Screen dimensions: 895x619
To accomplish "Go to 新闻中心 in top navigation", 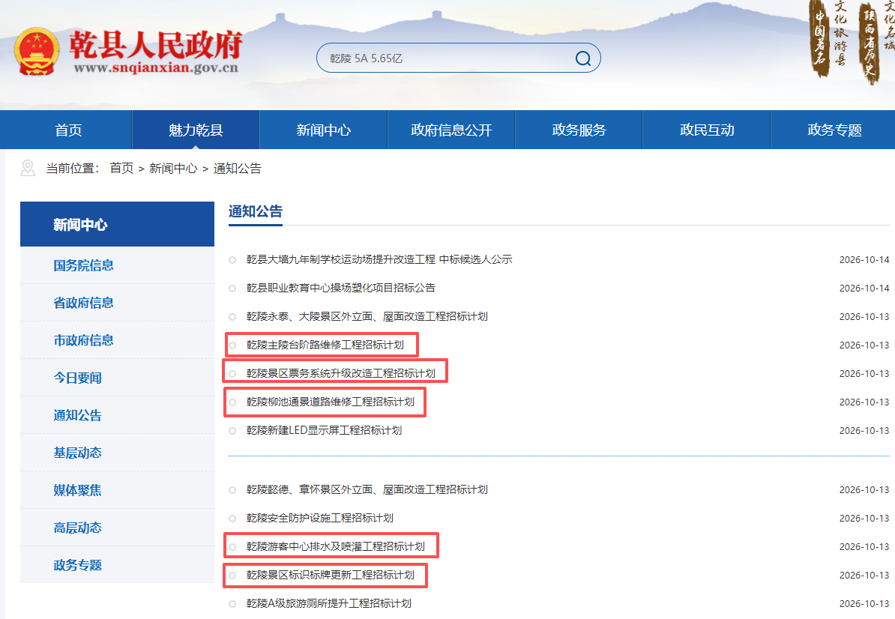I will pos(324,130).
